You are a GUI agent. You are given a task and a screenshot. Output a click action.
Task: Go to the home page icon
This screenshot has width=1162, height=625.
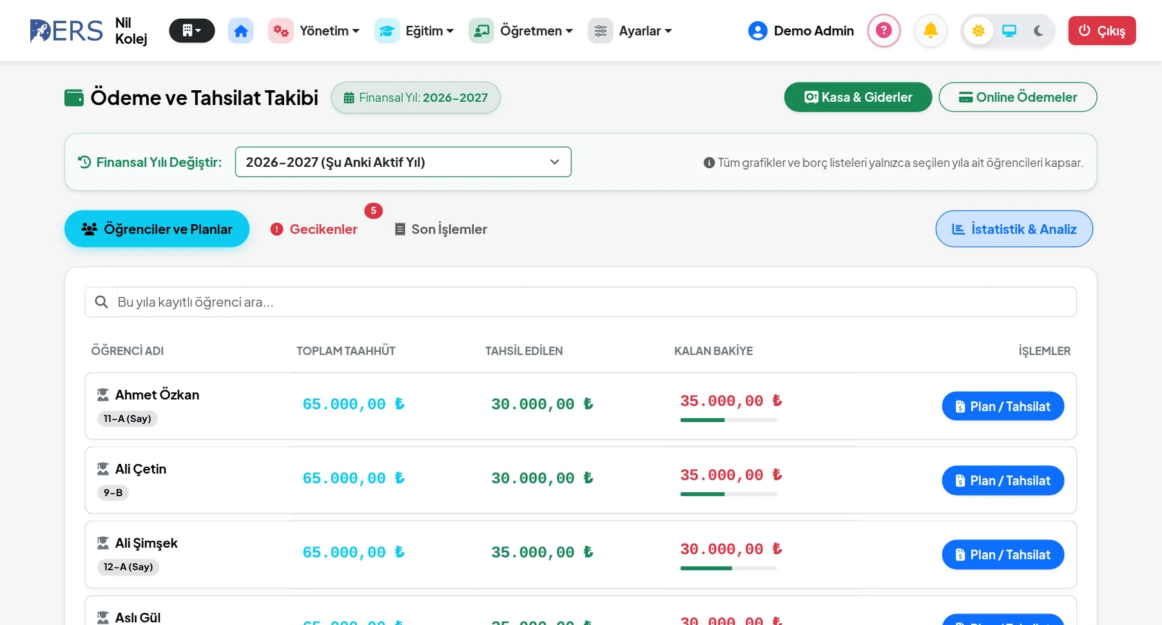(241, 31)
